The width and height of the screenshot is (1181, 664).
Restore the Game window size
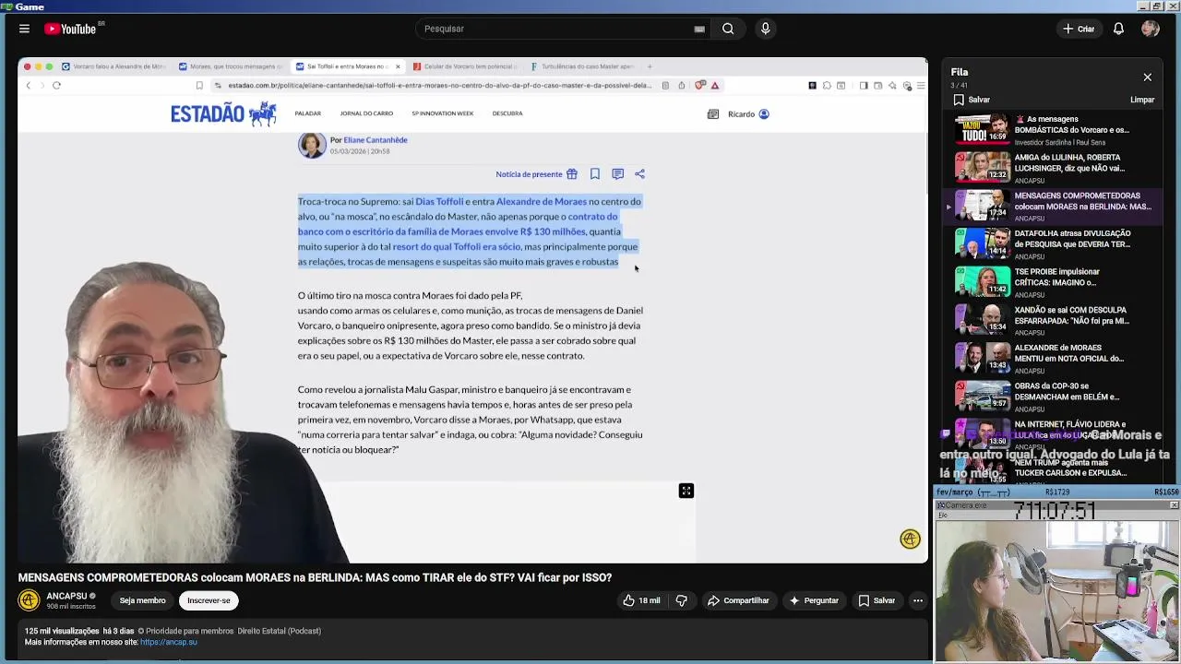click(x=1158, y=6)
